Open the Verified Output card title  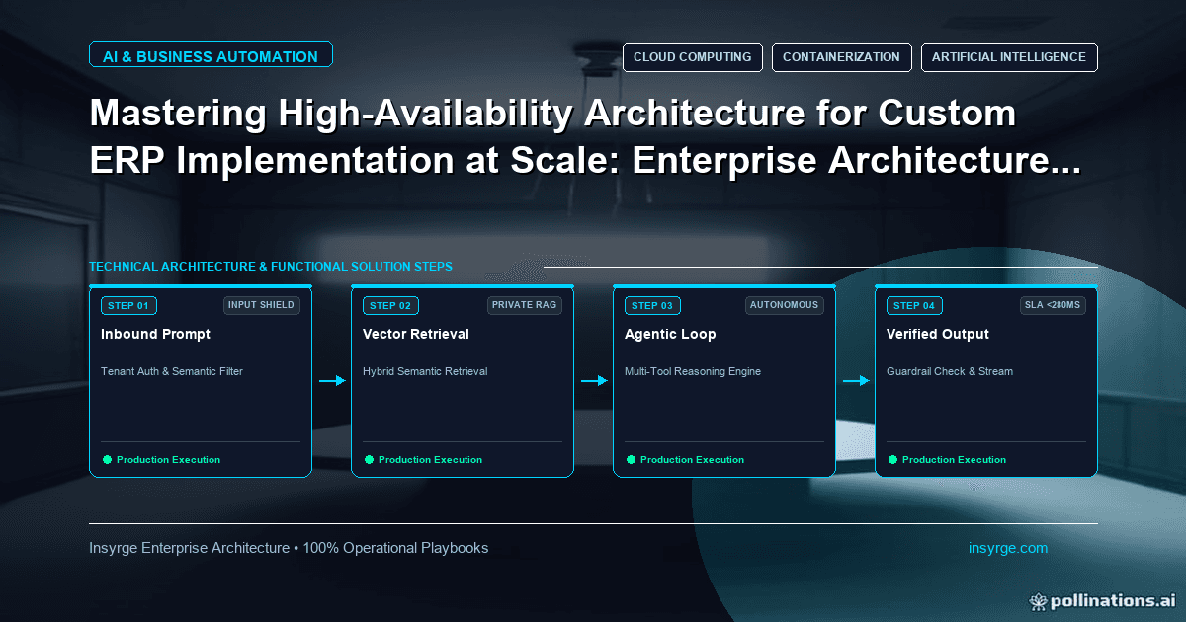pyautogui.click(x=938, y=334)
